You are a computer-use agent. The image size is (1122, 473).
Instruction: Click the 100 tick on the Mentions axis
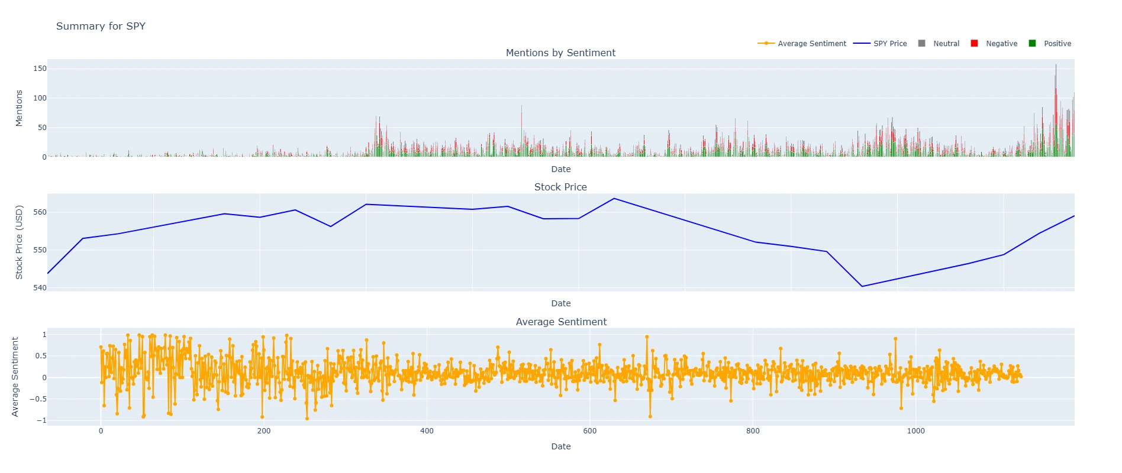click(x=40, y=98)
